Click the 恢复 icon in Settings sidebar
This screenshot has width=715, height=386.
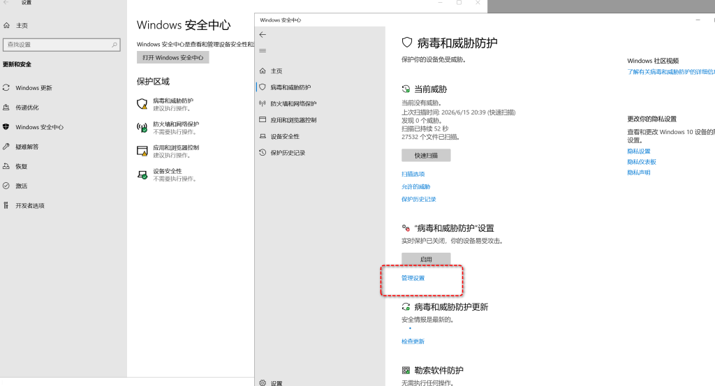6,166
